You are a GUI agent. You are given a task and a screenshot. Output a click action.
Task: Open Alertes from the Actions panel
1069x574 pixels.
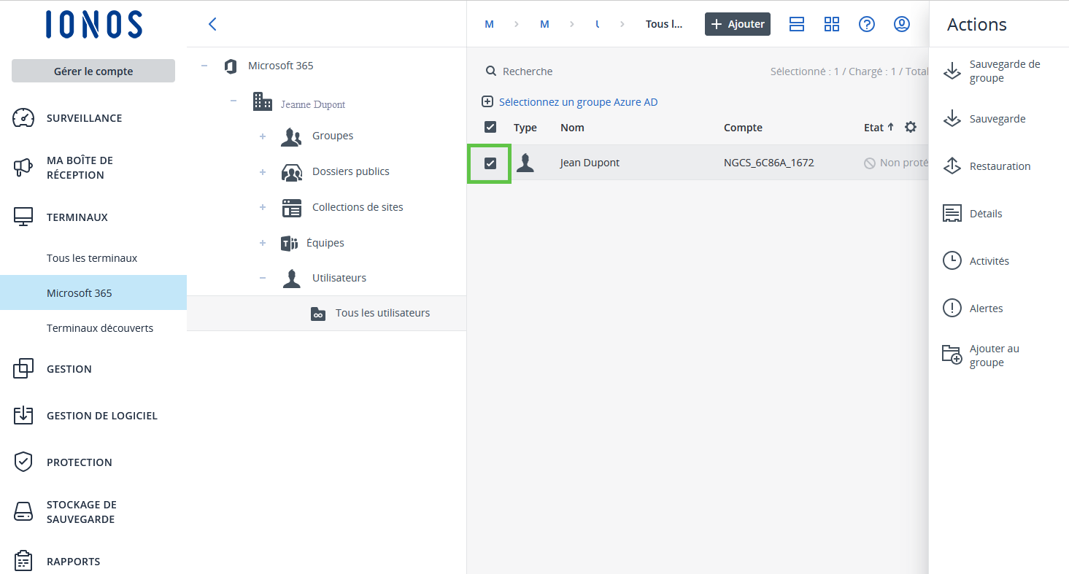click(985, 309)
